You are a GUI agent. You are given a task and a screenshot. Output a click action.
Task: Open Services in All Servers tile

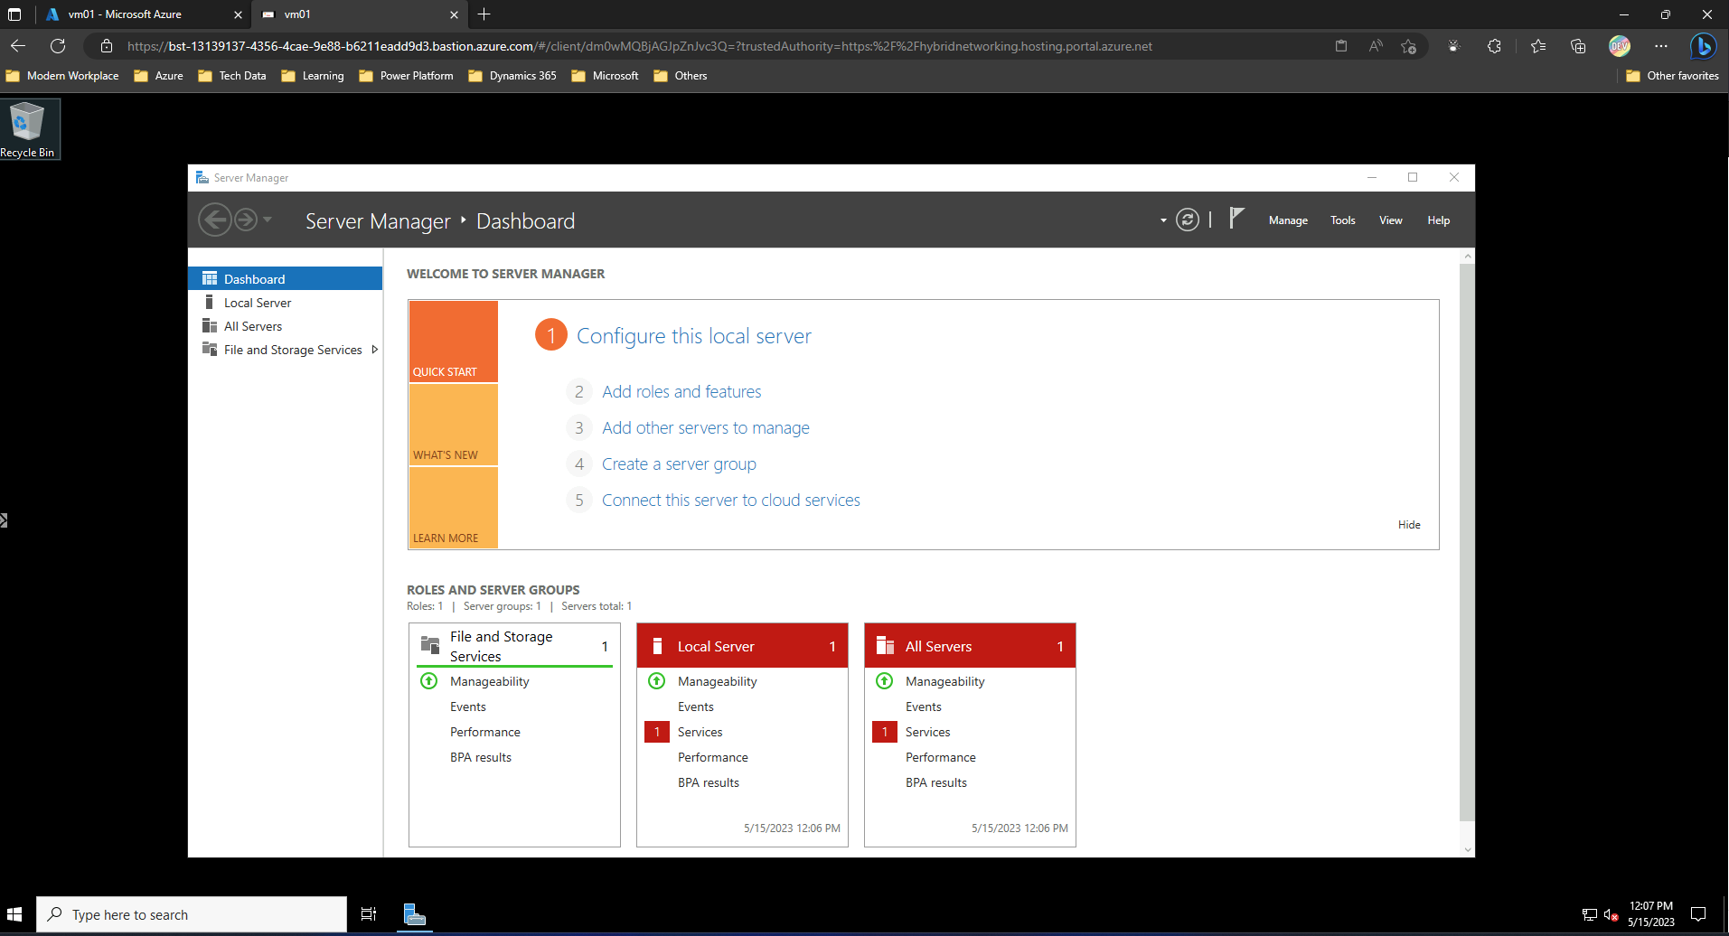[x=928, y=732]
